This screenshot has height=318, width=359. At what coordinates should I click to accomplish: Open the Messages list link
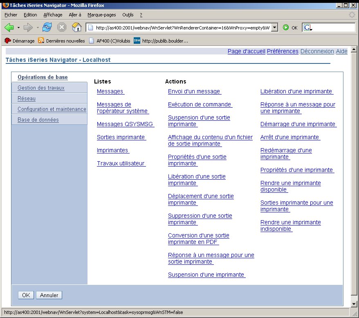coord(110,91)
